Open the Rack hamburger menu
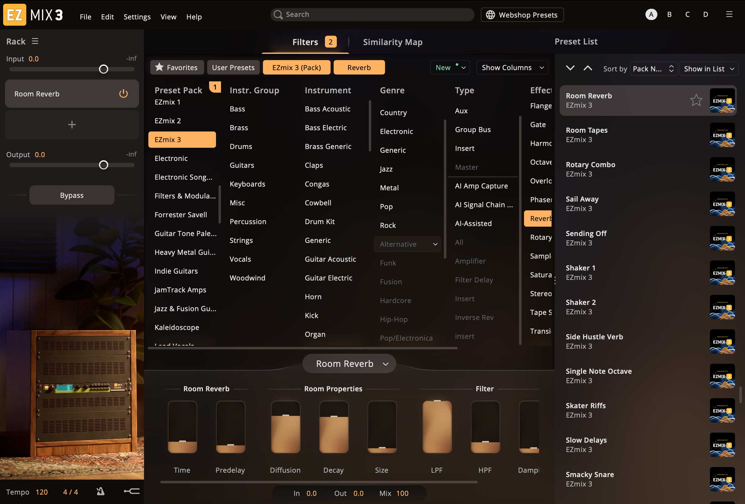745x504 pixels. pyautogui.click(x=35, y=41)
